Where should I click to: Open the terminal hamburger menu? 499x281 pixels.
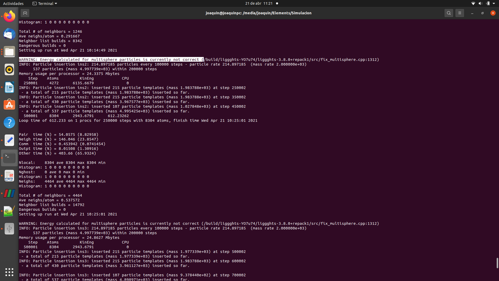click(459, 13)
